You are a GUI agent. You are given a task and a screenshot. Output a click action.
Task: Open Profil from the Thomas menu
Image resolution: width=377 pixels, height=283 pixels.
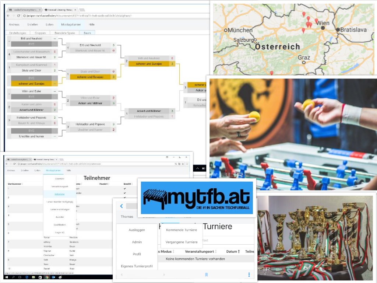137,254
